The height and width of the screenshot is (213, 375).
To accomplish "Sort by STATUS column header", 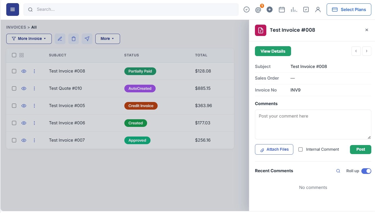I will [x=131, y=55].
